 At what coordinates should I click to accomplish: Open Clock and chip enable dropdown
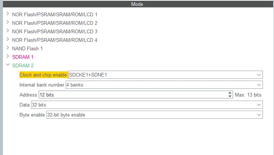tap(166, 75)
